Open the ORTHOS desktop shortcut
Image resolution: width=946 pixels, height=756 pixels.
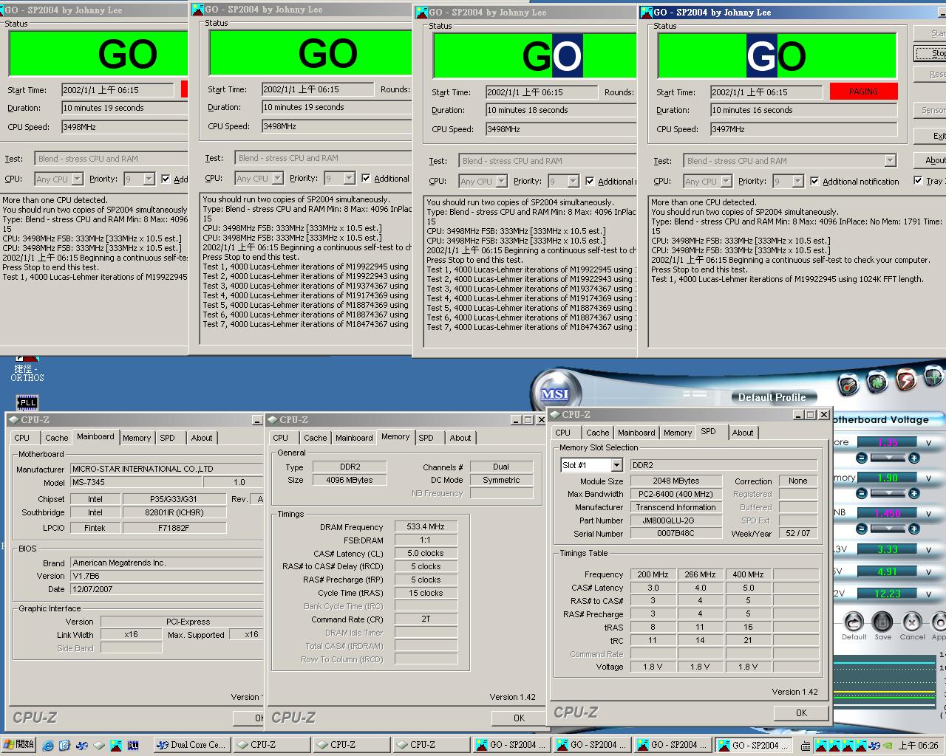click(27, 368)
